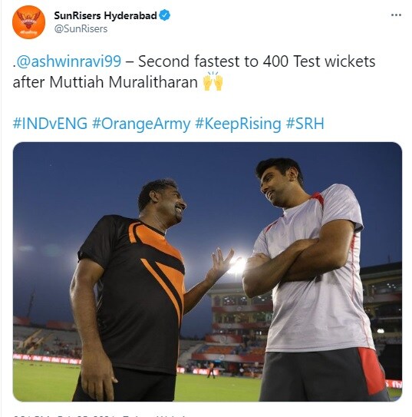Viewport: 412px width, 417px height.
Task: Click the bright stadium floodlight in the photo
Action: click(237, 266)
